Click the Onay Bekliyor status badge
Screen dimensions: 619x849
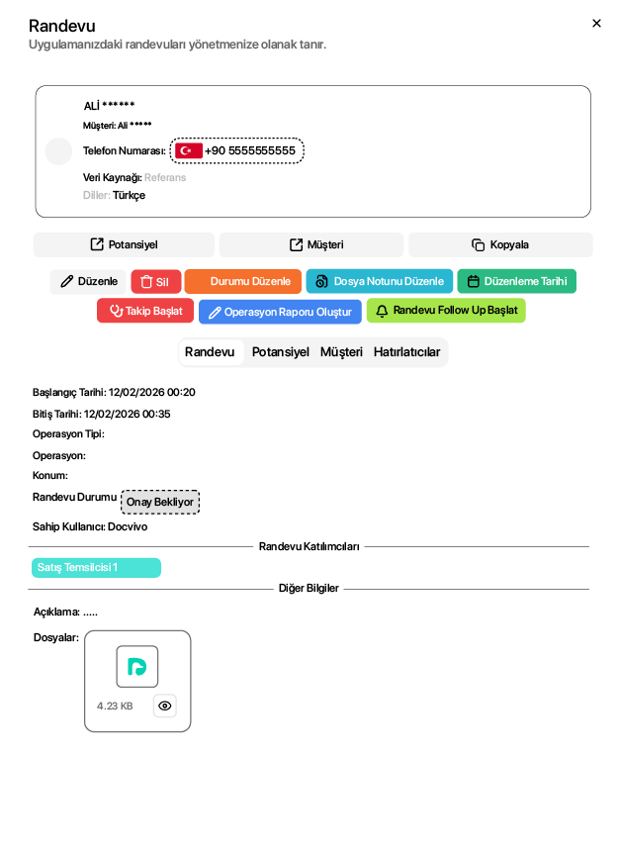pos(160,502)
